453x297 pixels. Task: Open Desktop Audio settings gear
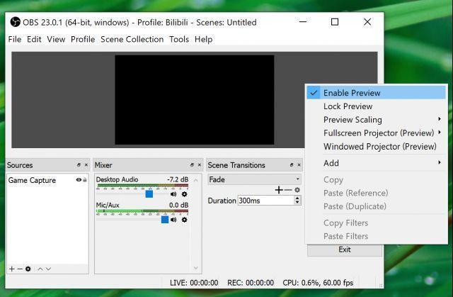coord(184,194)
